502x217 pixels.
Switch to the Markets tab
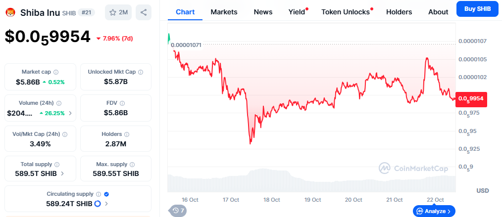224,12
